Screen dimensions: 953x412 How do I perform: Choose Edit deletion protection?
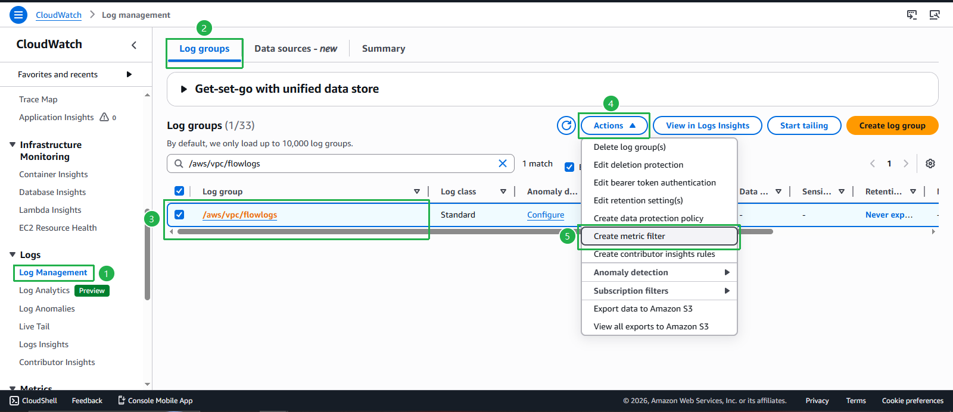point(659,165)
